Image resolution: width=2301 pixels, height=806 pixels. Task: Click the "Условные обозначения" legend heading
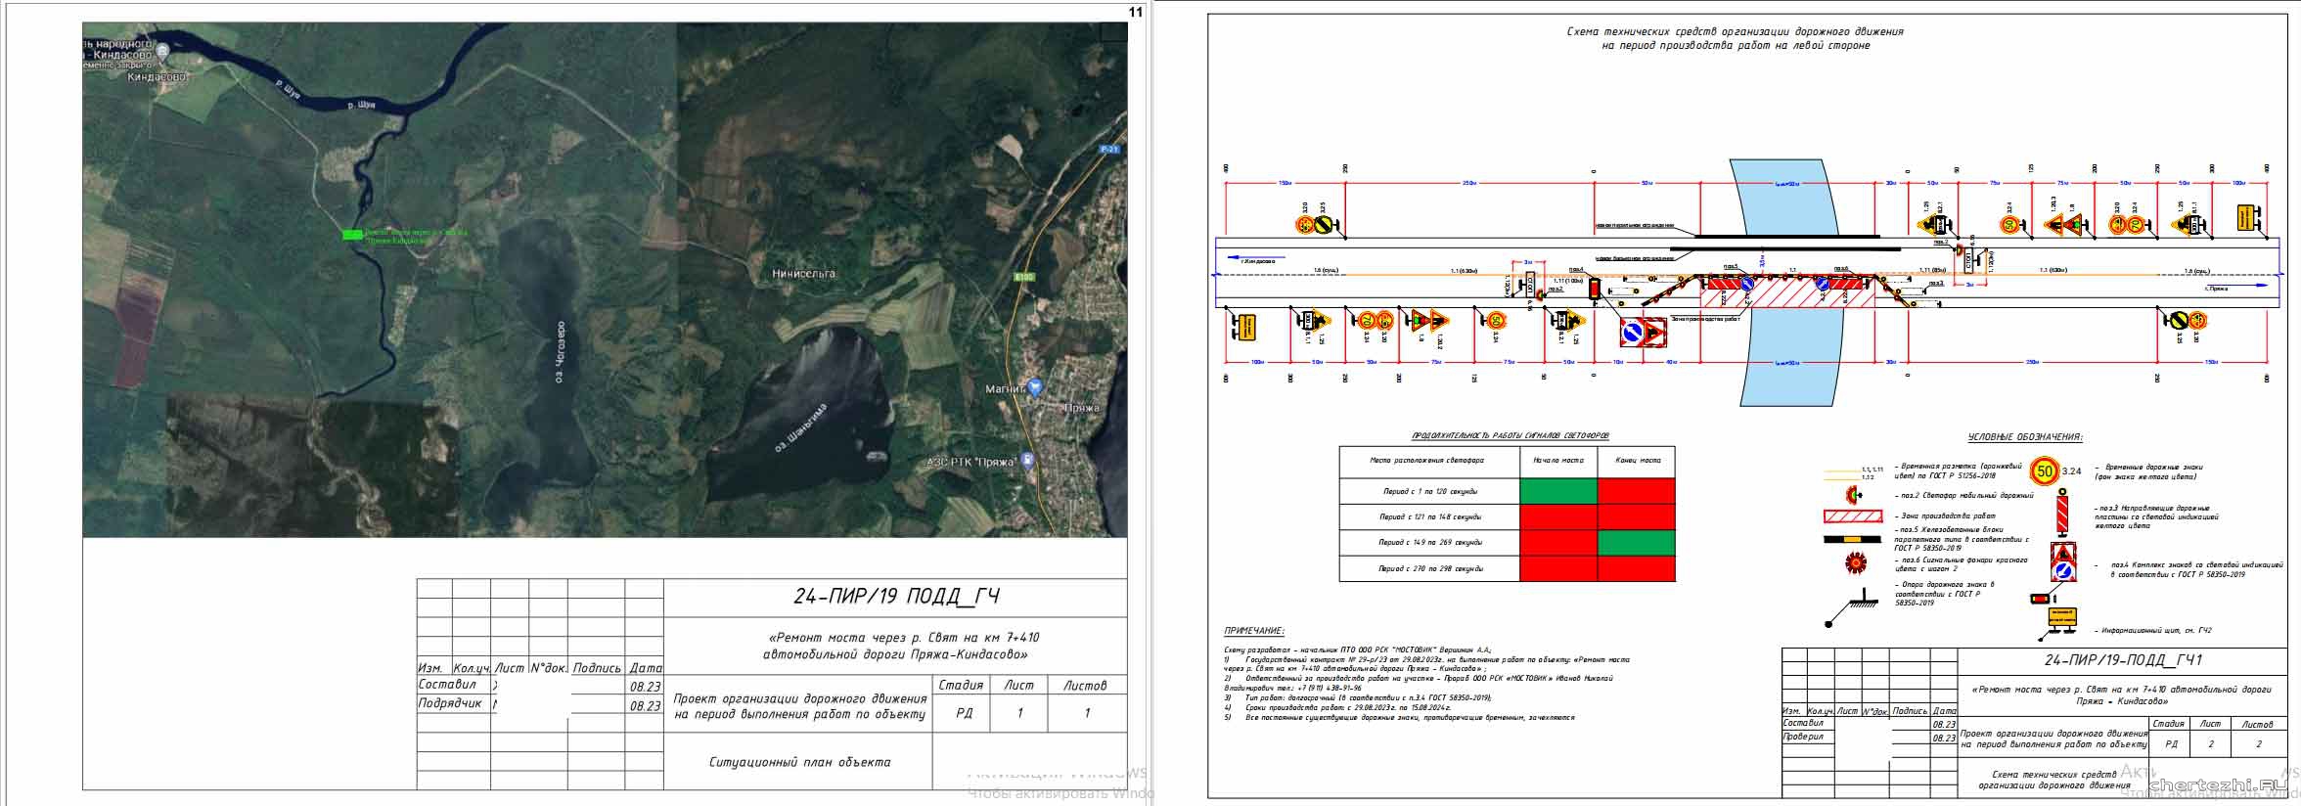click(2025, 437)
